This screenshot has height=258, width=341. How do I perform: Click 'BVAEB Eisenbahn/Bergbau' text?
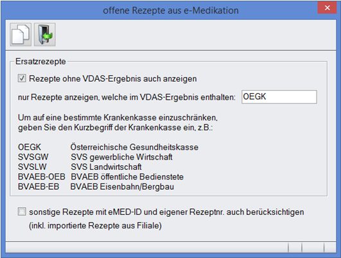click(122, 187)
